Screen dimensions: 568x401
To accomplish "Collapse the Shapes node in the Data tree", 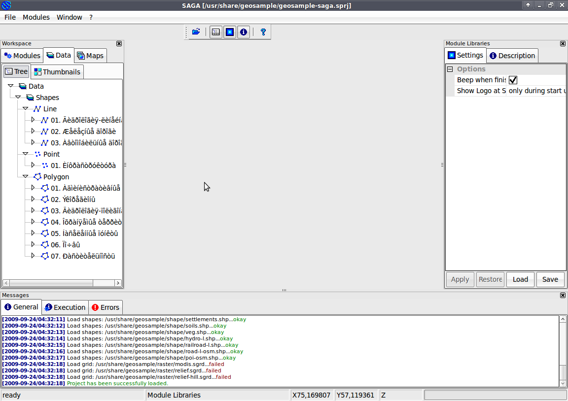I will (18, 97).
